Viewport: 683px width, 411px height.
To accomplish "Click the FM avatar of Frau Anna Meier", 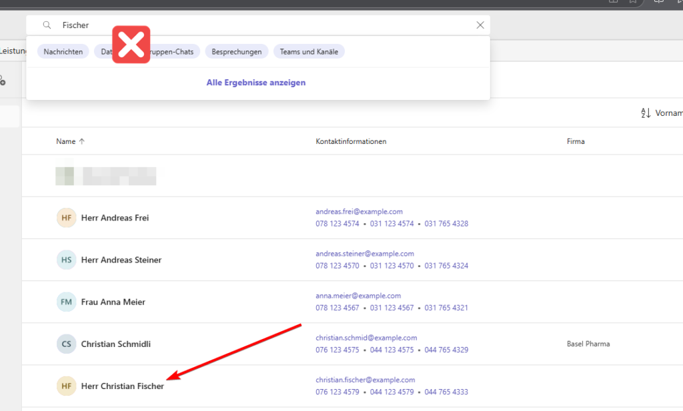I will point(67,302).
